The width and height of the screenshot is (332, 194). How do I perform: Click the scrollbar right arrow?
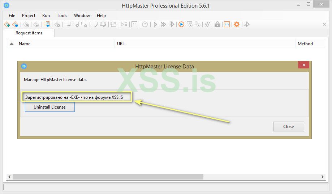[323, 177]
